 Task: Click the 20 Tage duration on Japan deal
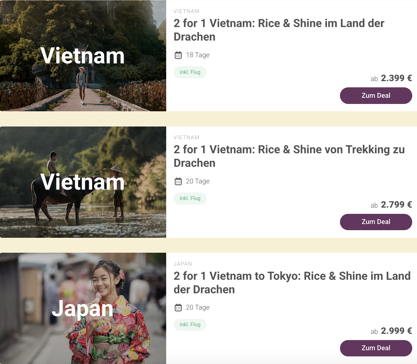pyautogui.click(x=197, y=307)
